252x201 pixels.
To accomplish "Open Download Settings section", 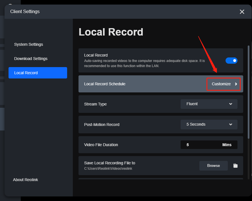I will point(31,59).
